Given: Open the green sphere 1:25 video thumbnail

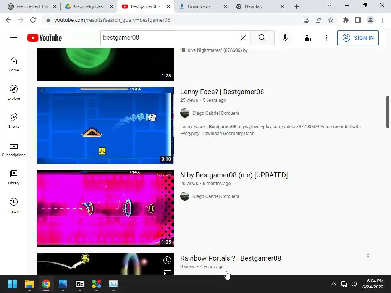Looking at the screenshot, I should point(105,64).
